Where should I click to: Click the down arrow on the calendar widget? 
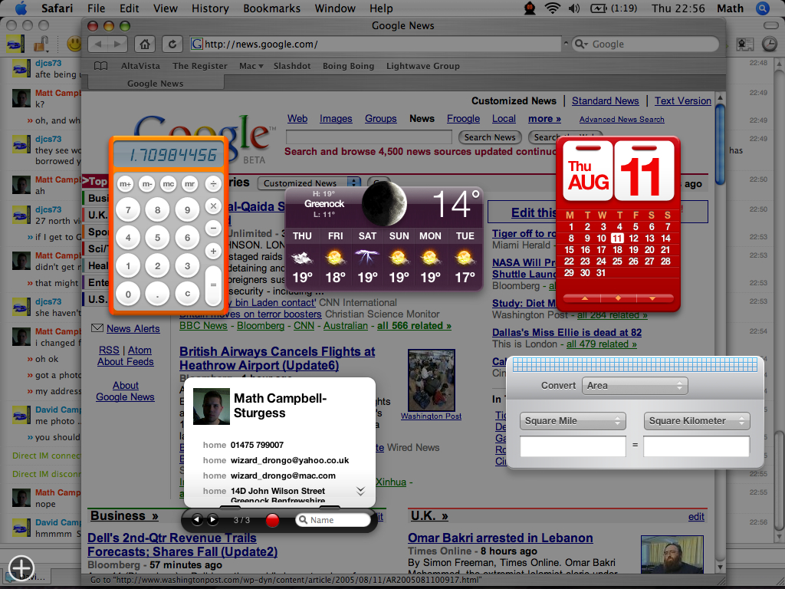652,298
